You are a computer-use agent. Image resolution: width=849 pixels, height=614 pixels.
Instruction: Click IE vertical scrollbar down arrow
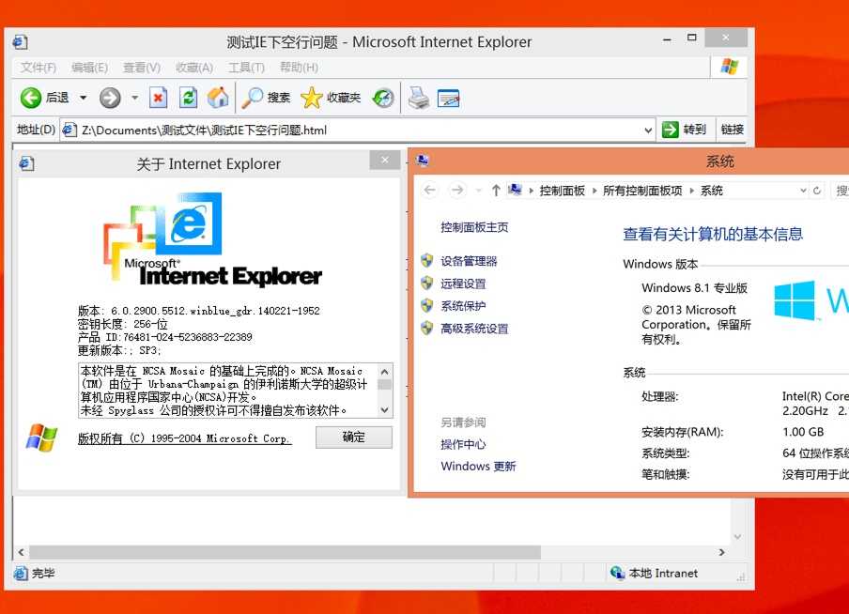tap(737, 537)
